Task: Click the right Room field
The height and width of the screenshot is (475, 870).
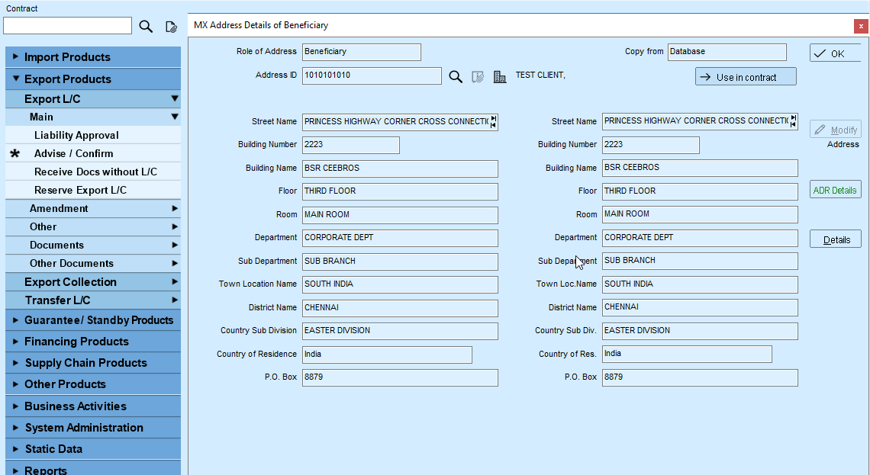Action: [x=701, y=214]
